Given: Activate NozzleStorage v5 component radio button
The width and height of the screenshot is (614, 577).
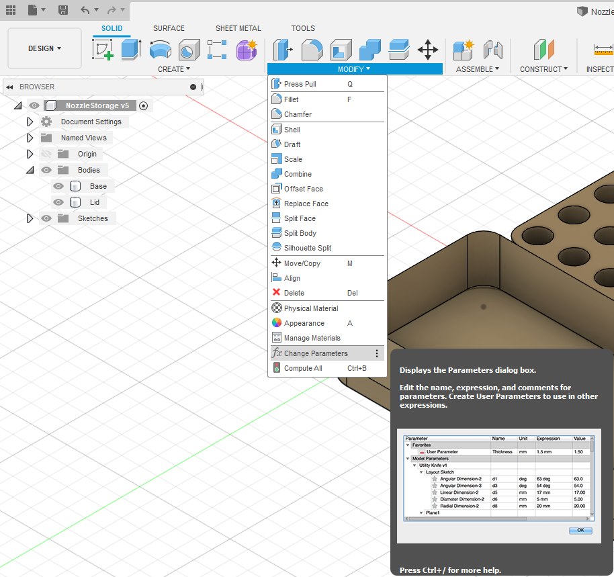Looking at the screenshot, I should click(x=144, y=105).
